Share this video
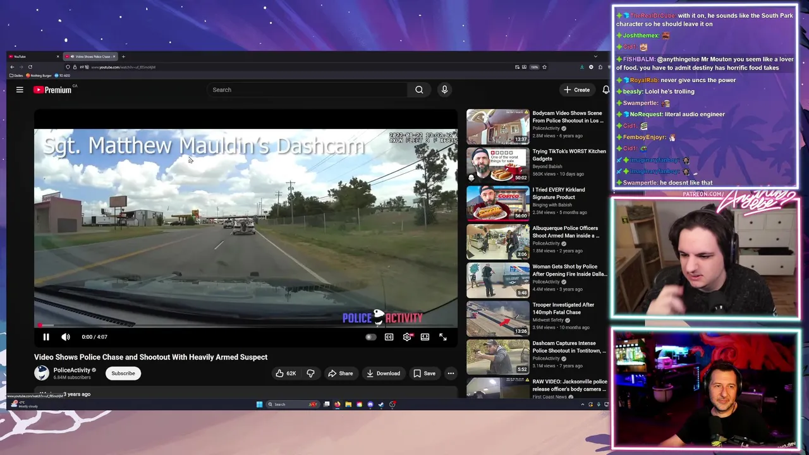Screen dimensions: 809x455 pyautogui.click(x=340, y=373)
